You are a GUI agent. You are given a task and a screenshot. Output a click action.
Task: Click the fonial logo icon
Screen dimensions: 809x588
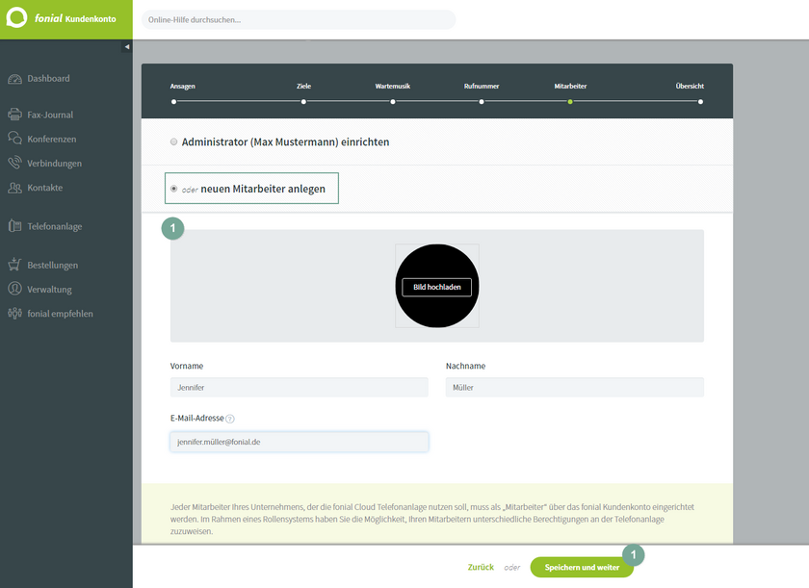tap(17, 18)
